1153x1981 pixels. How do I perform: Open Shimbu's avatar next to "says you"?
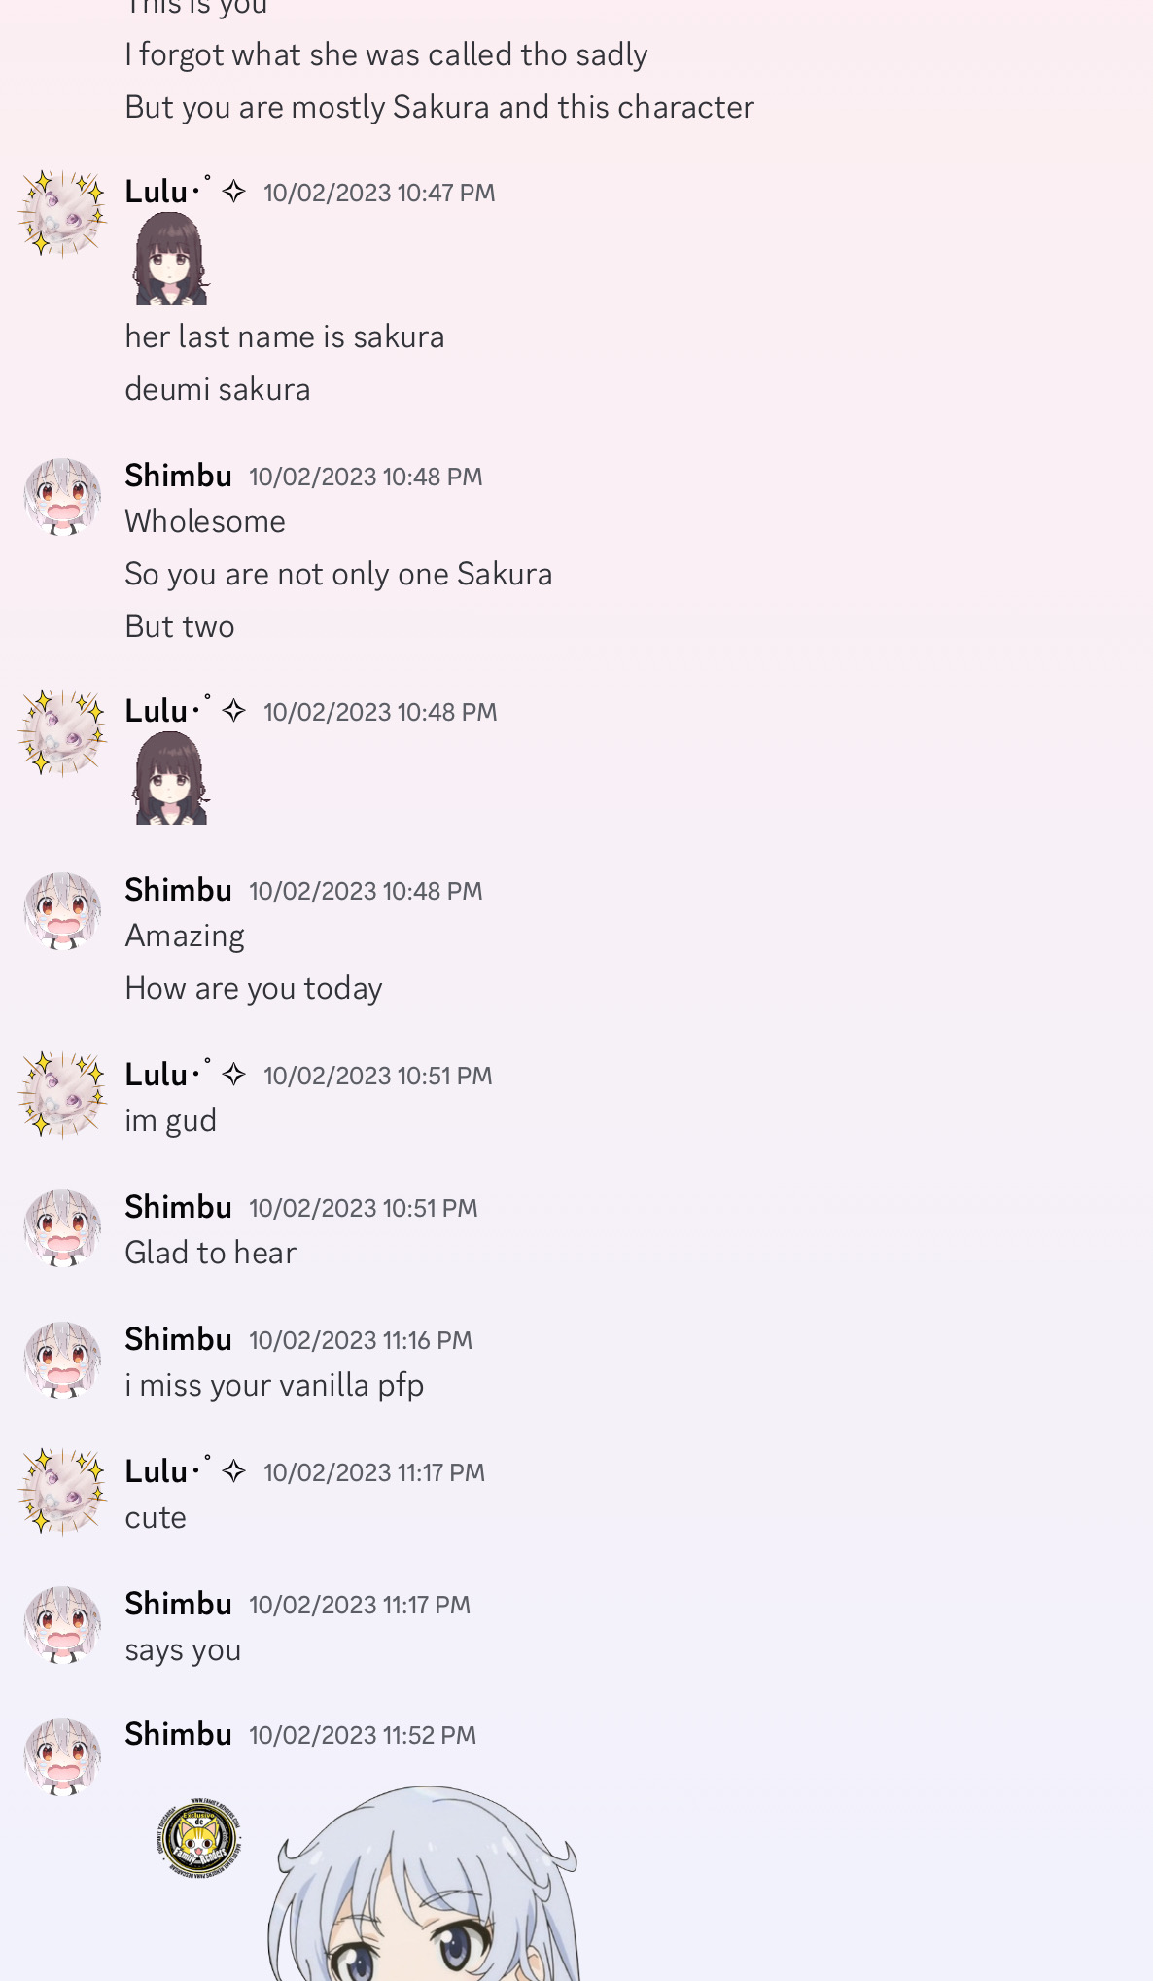coord(62,1625)
